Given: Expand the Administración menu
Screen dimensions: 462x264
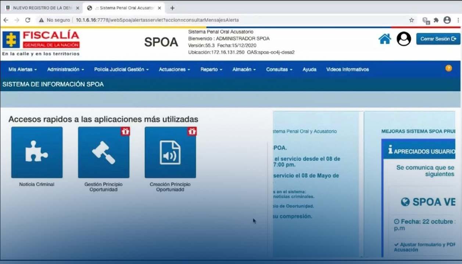Looking at the screenshot, I should [65, 69].
